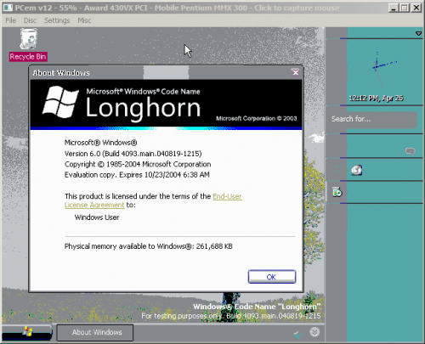Click the 'Version 6.0 (Build 4093...' line
The height and width of the screenshot is (344, 425).
(x=133, y=154)
